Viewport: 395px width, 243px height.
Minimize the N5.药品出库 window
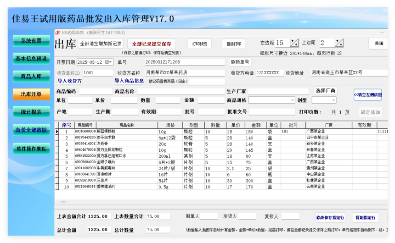(382, 33)
